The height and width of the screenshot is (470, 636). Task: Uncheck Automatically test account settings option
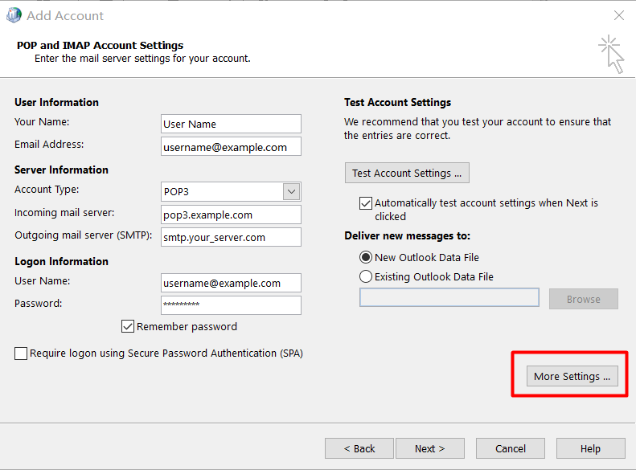coord(366,203)
